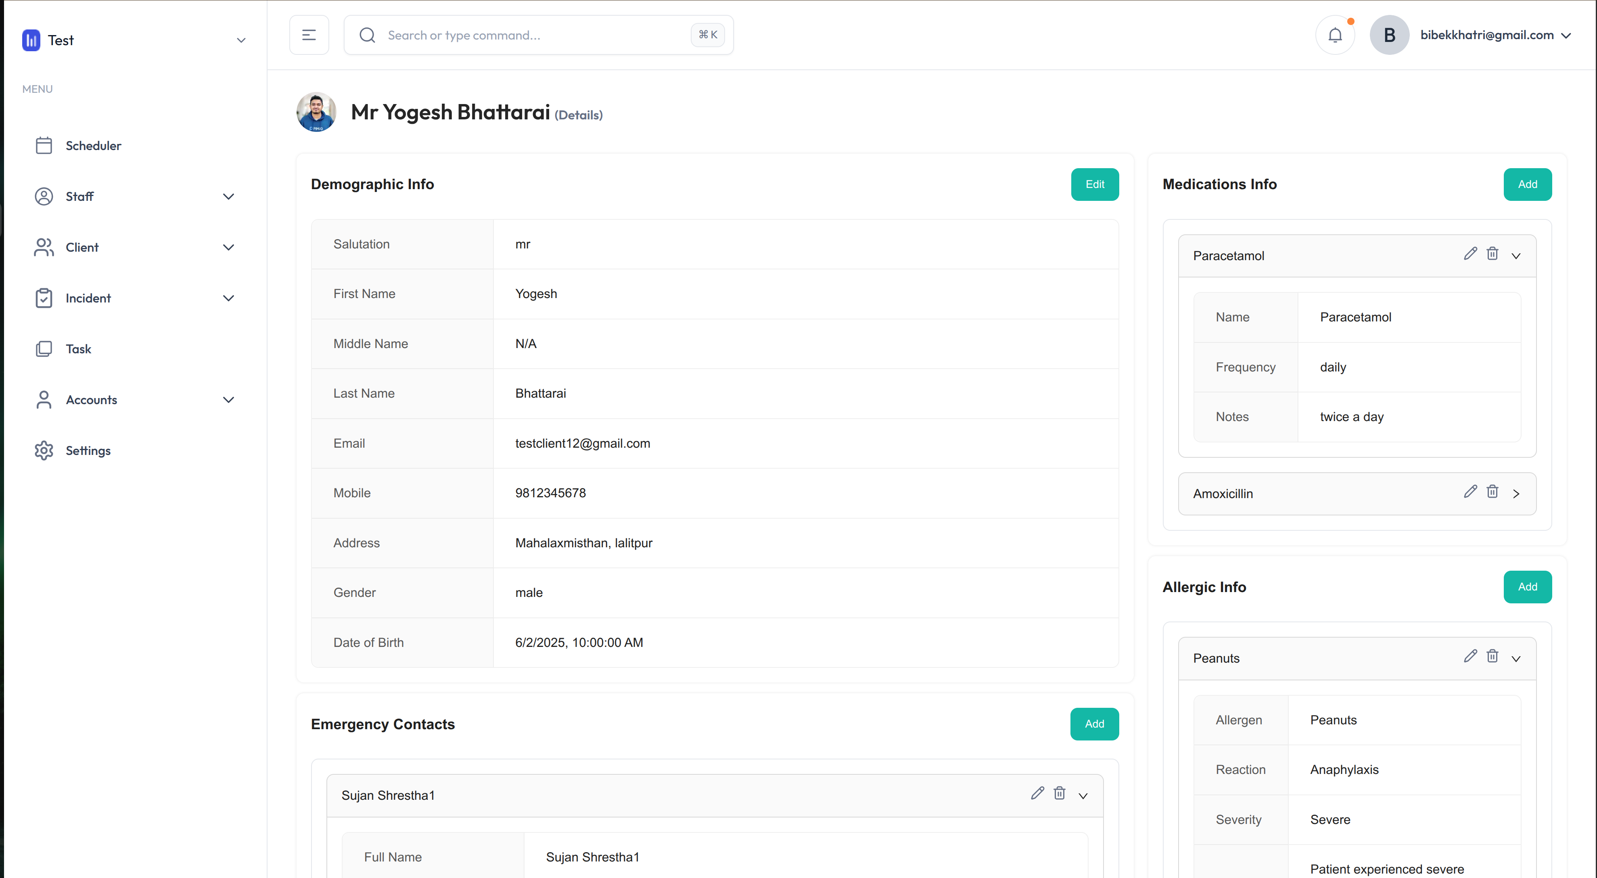Collapse the Paracetamol medication panel
The width and height of the screenshot is (1597, 878).
pyautogui.click(x=1516, y=256)
